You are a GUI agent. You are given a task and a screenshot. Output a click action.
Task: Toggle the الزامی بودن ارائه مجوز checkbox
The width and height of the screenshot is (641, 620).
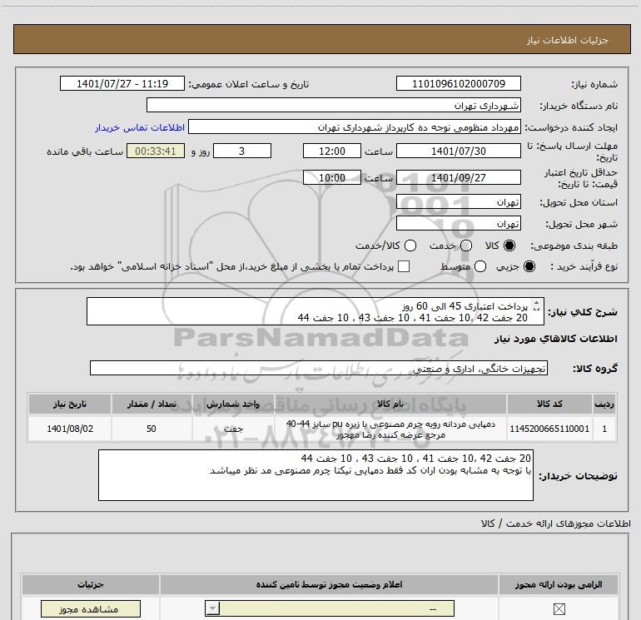559,609
